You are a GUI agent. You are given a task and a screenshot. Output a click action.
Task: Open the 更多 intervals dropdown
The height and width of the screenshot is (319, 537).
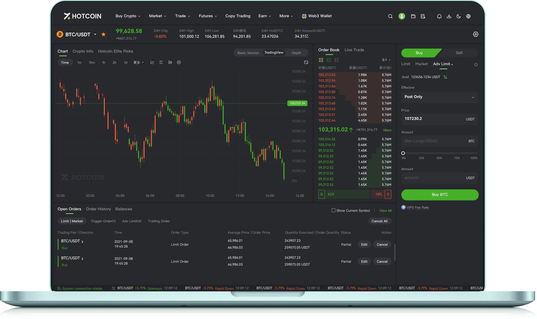point(139,63)
